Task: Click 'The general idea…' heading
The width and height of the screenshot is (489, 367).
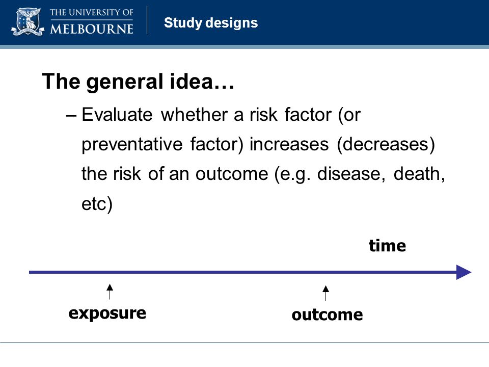Action: pos(138,82)
